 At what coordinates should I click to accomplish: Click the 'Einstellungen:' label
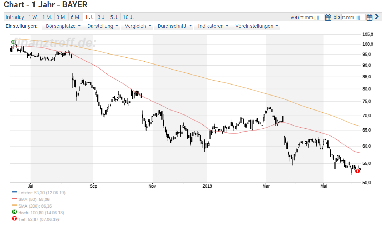22,26
